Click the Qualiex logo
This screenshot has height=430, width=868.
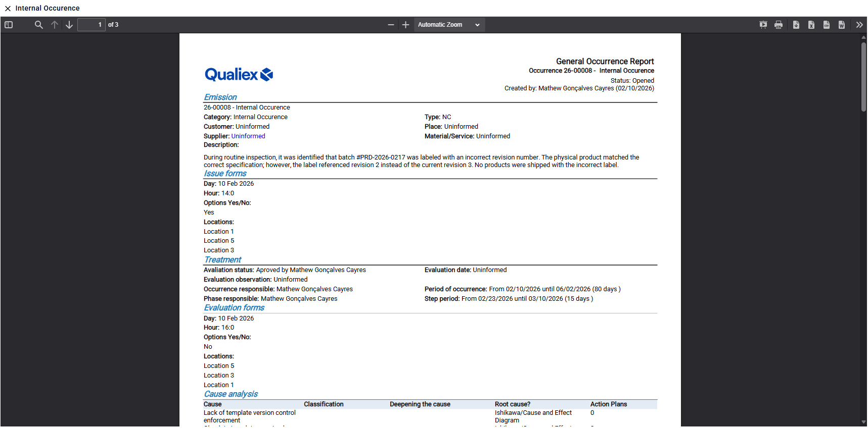[239, 75]
